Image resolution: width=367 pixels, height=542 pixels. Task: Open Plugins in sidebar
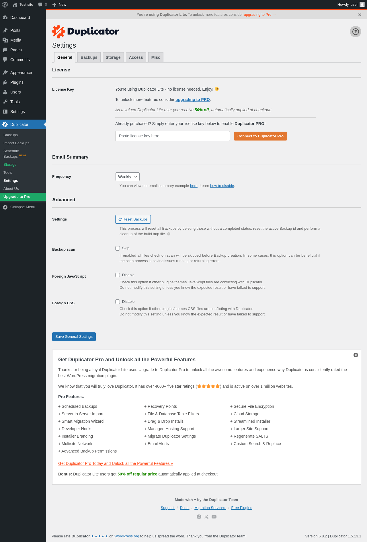(23, 82)
